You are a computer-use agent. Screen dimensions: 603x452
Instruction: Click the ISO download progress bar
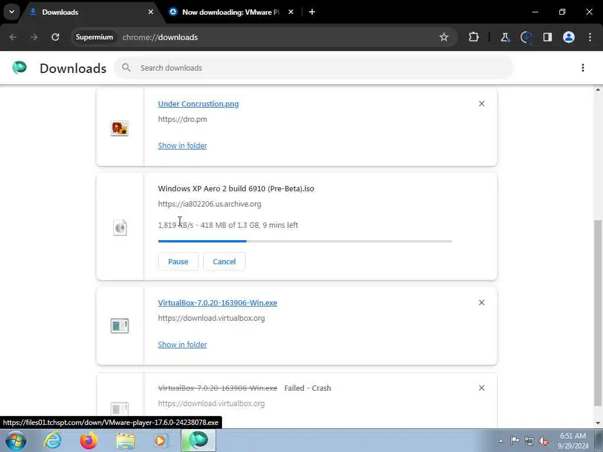[305, 241]
